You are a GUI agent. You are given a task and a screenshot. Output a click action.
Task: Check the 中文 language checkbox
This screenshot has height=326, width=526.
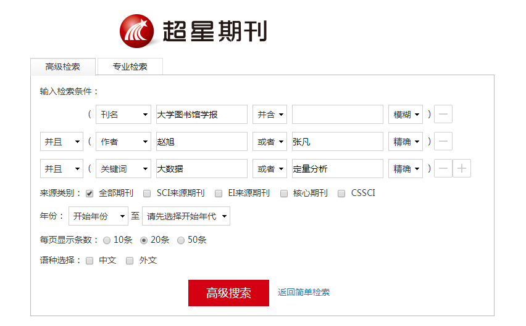click(90, 261)
